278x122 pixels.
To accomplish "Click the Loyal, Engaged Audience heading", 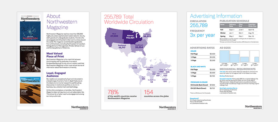I will pyautogui.click(x=56, y=74).
